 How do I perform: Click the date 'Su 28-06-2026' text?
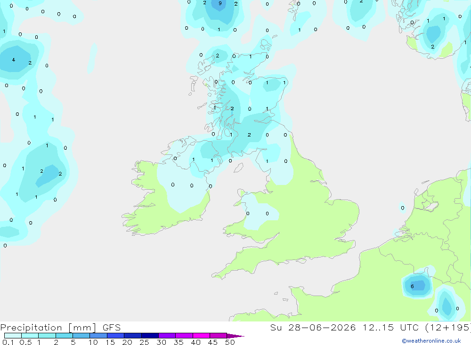[x=313, y=328]
